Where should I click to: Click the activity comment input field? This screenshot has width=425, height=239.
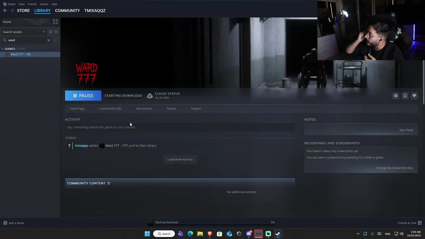click(180, 127)
